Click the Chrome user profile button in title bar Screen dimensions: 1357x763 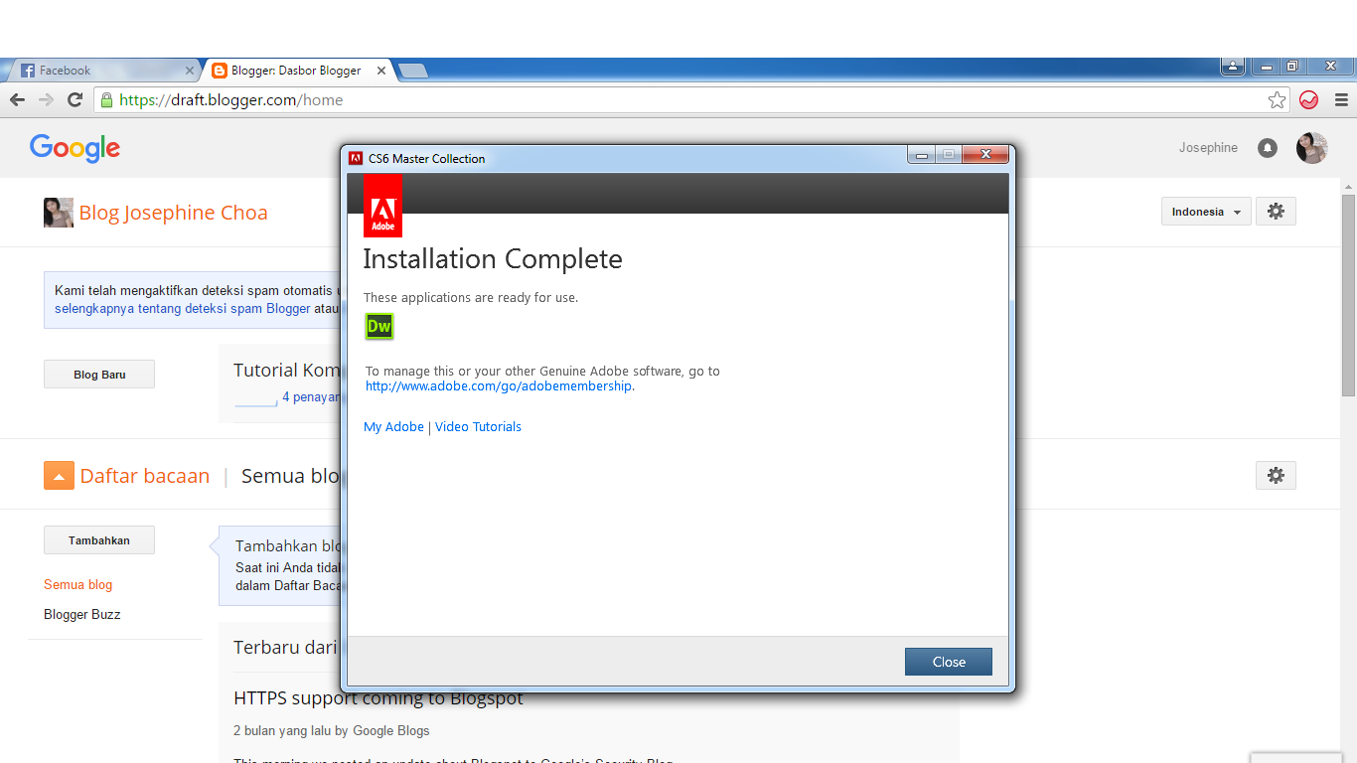[x=1233, y=67]
